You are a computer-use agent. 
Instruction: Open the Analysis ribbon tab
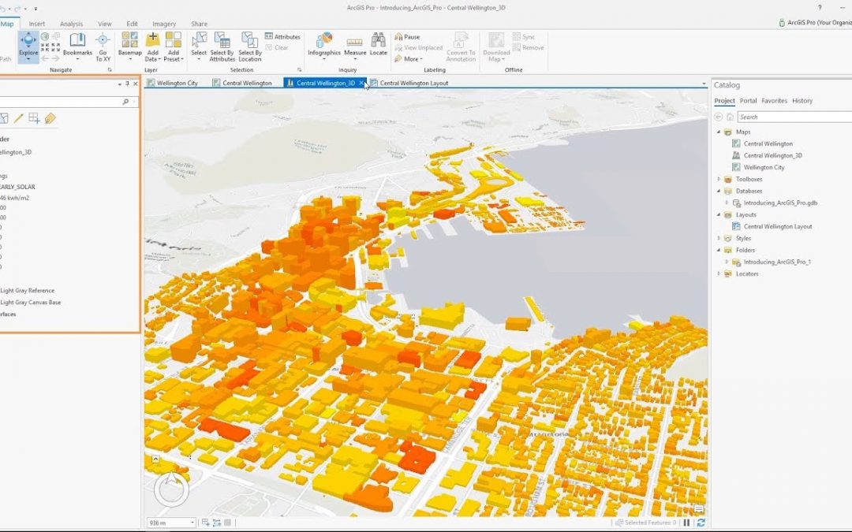point(71,24)
